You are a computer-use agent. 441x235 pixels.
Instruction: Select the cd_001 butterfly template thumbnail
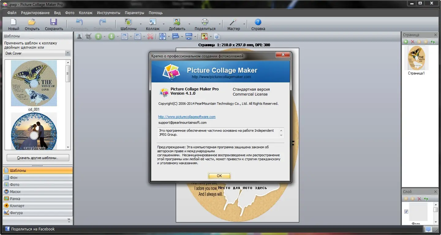[34, 83]
